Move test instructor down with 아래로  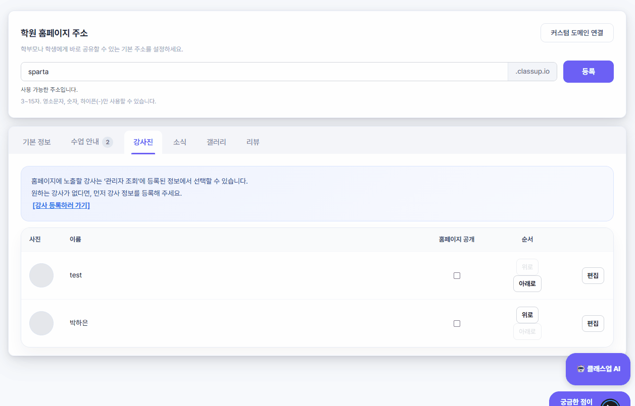point(527,284)
